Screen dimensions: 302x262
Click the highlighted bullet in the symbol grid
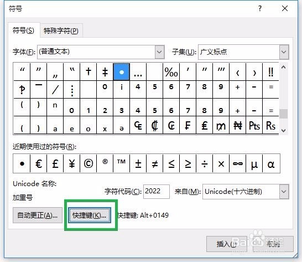click(x=121, y=72)
